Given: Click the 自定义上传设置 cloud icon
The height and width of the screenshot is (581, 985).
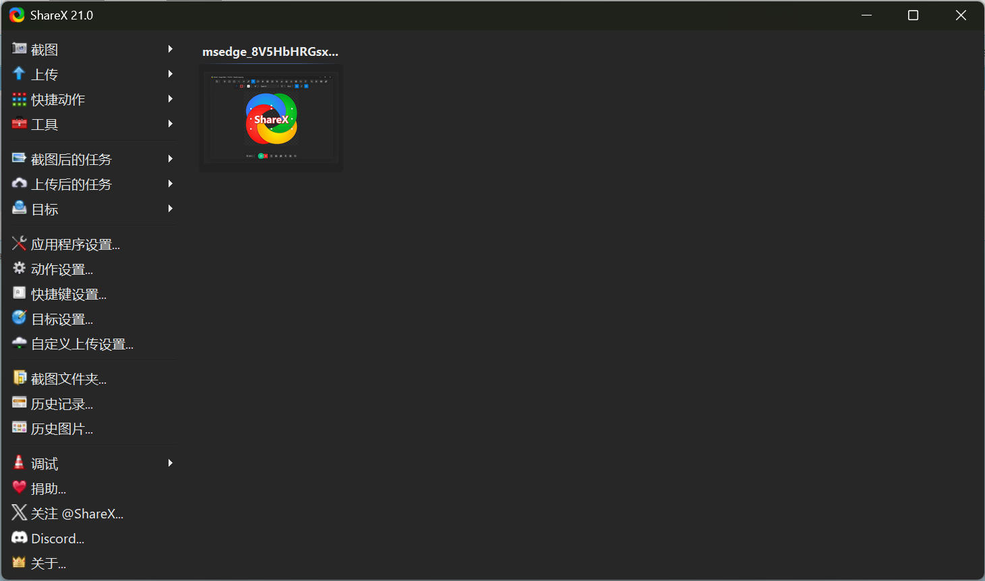Looking at the screenshot, I should pyautogui.click(x=20, y=343).
